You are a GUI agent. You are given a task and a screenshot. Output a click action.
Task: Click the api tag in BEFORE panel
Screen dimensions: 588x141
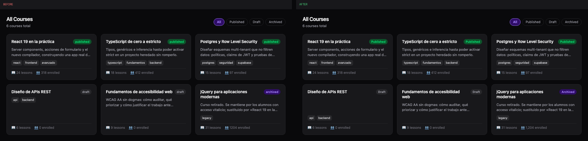click(15, 100)
